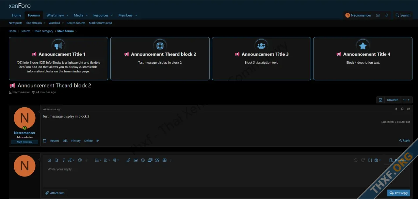Open the notifications bell icon

tap(387, 15)
